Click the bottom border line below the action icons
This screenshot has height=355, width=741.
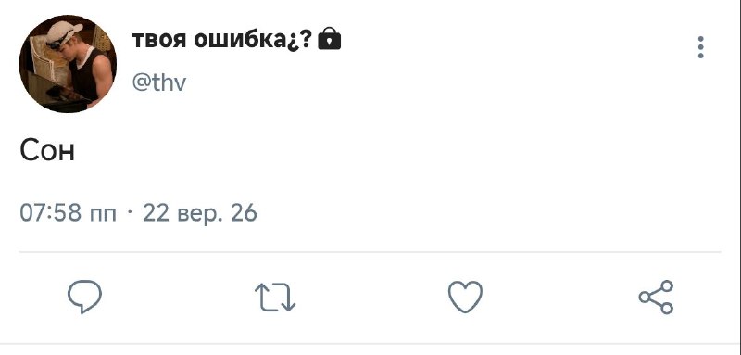coord(370,344)
